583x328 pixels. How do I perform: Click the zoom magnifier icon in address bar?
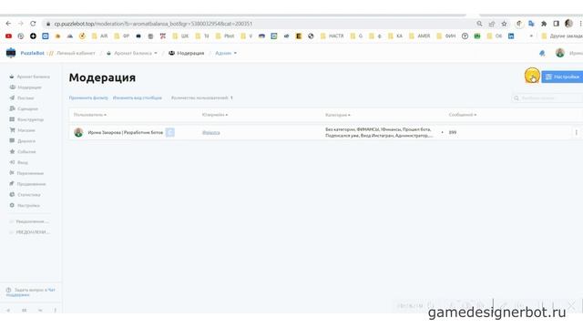pos(479,24)
